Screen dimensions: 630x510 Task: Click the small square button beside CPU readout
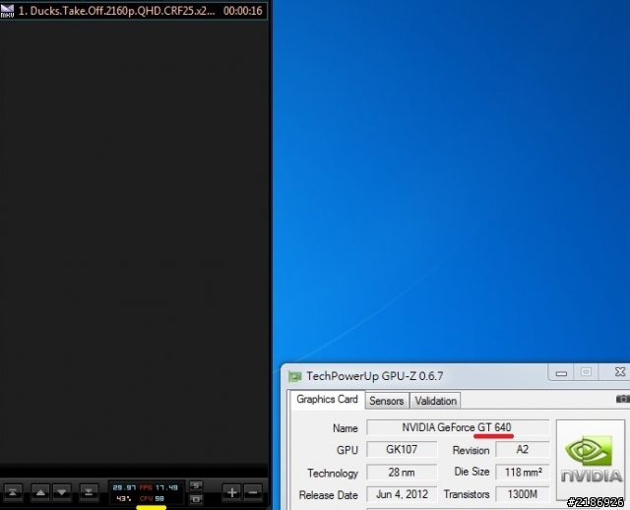(x=196, y=499)
